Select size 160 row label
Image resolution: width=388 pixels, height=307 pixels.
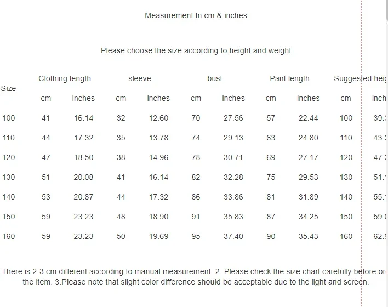[x=9, y=236]
